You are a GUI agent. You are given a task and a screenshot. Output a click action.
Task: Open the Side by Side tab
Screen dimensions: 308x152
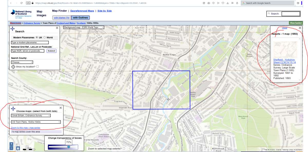pyautogui.click(x=104, y=11)
